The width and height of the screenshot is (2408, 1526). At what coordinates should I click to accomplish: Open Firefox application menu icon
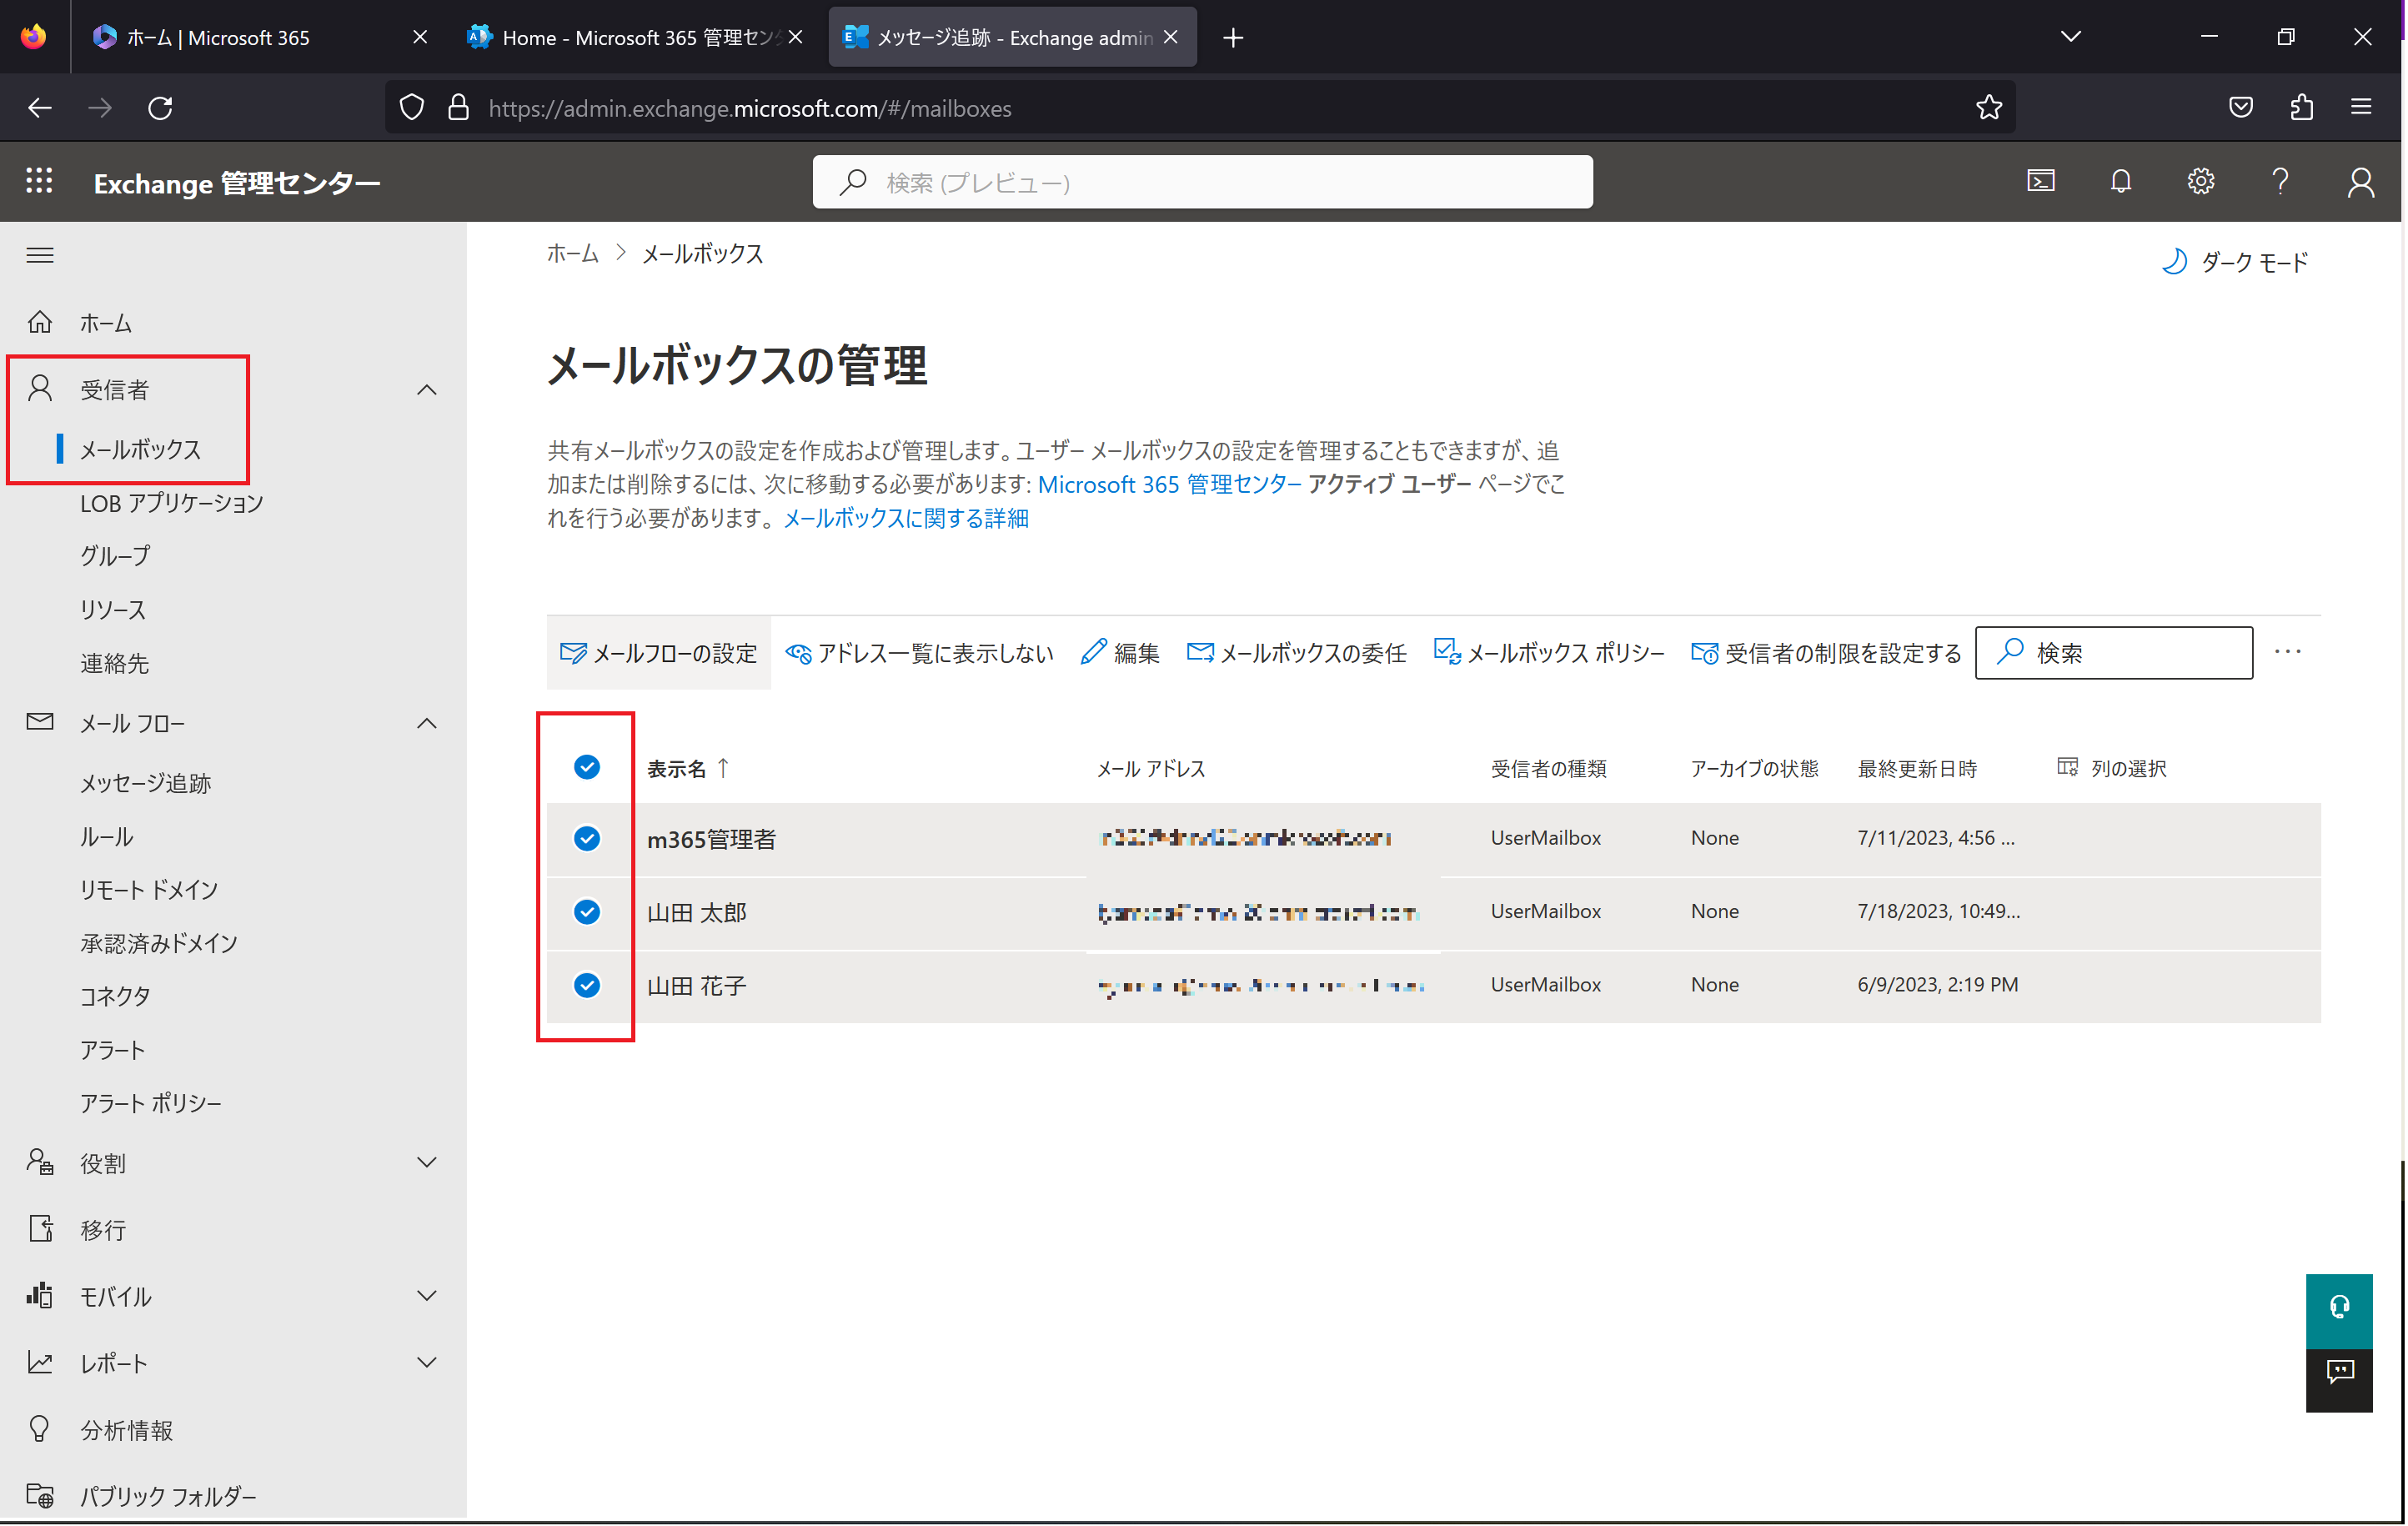coord(2361,108)
